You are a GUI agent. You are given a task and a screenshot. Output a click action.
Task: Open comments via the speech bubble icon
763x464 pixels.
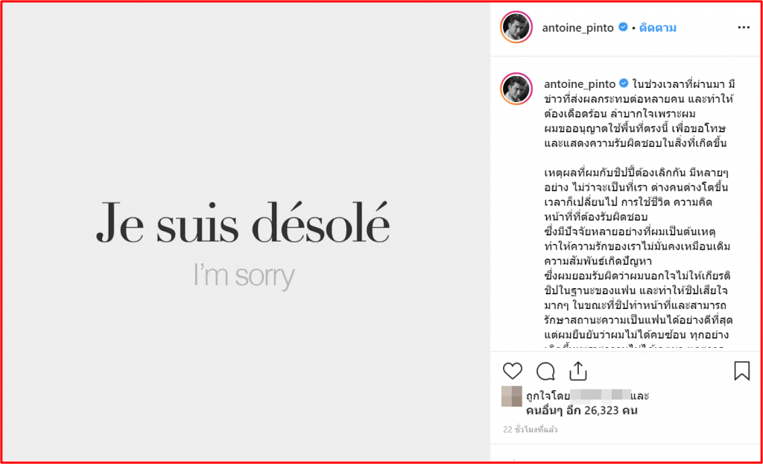(545, 370)
